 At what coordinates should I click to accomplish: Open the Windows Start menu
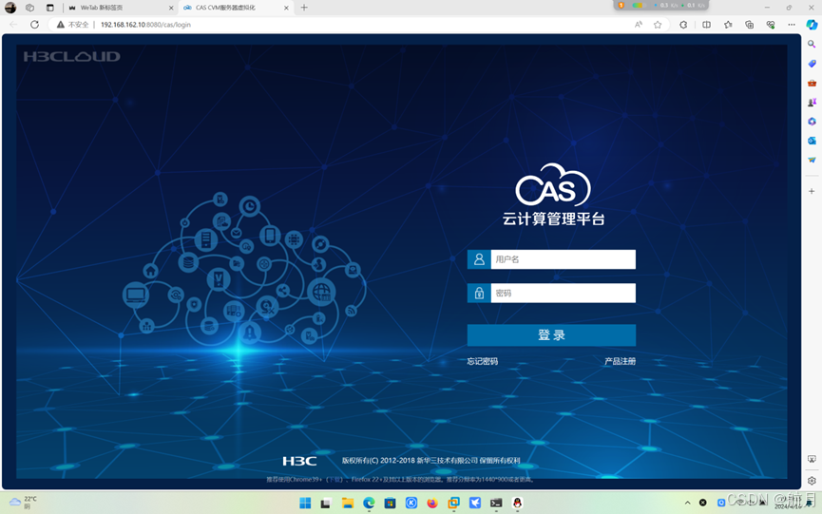click(305, 503)
